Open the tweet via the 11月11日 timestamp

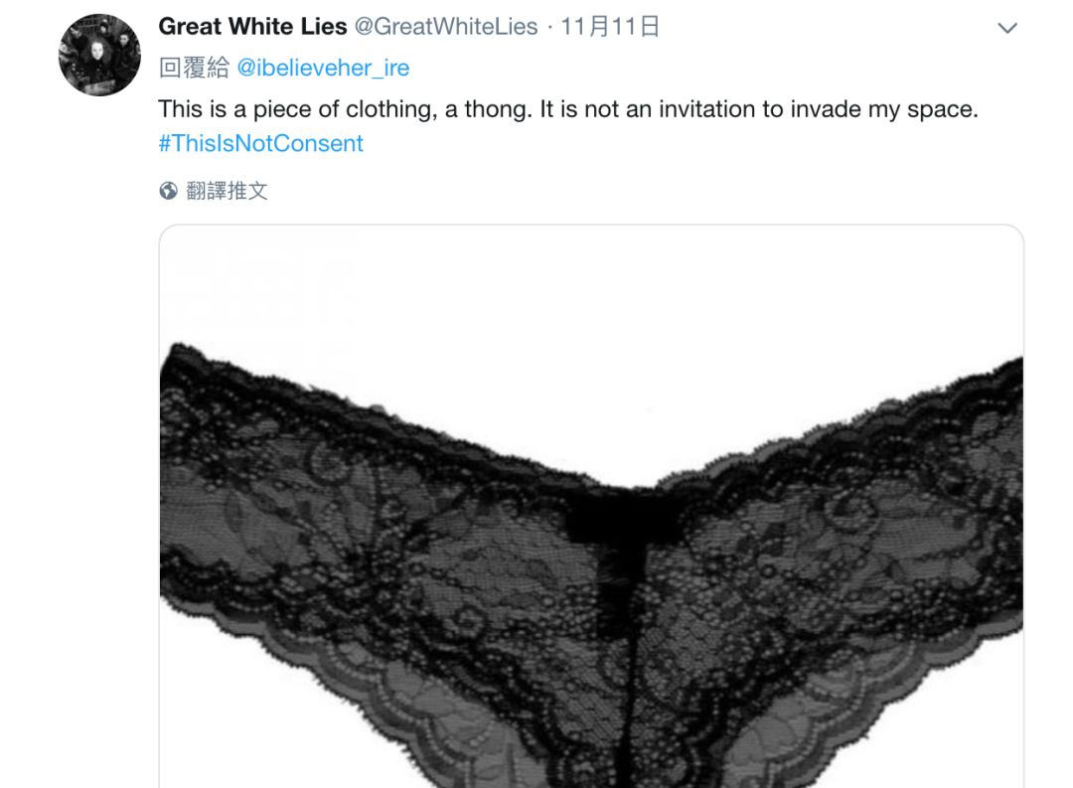(610, 26)
